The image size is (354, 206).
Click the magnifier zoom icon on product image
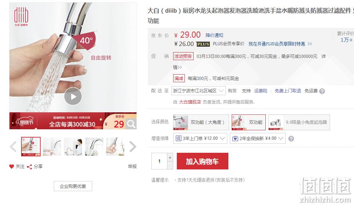pyautogui.click(x=131, y=124)
